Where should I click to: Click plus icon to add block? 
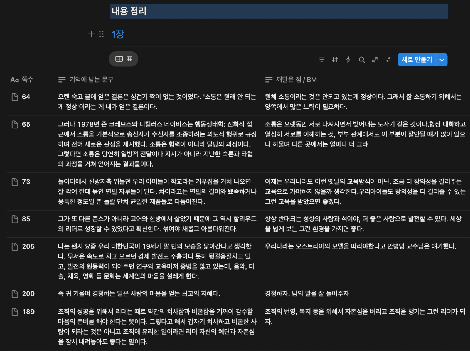point(91,34)
